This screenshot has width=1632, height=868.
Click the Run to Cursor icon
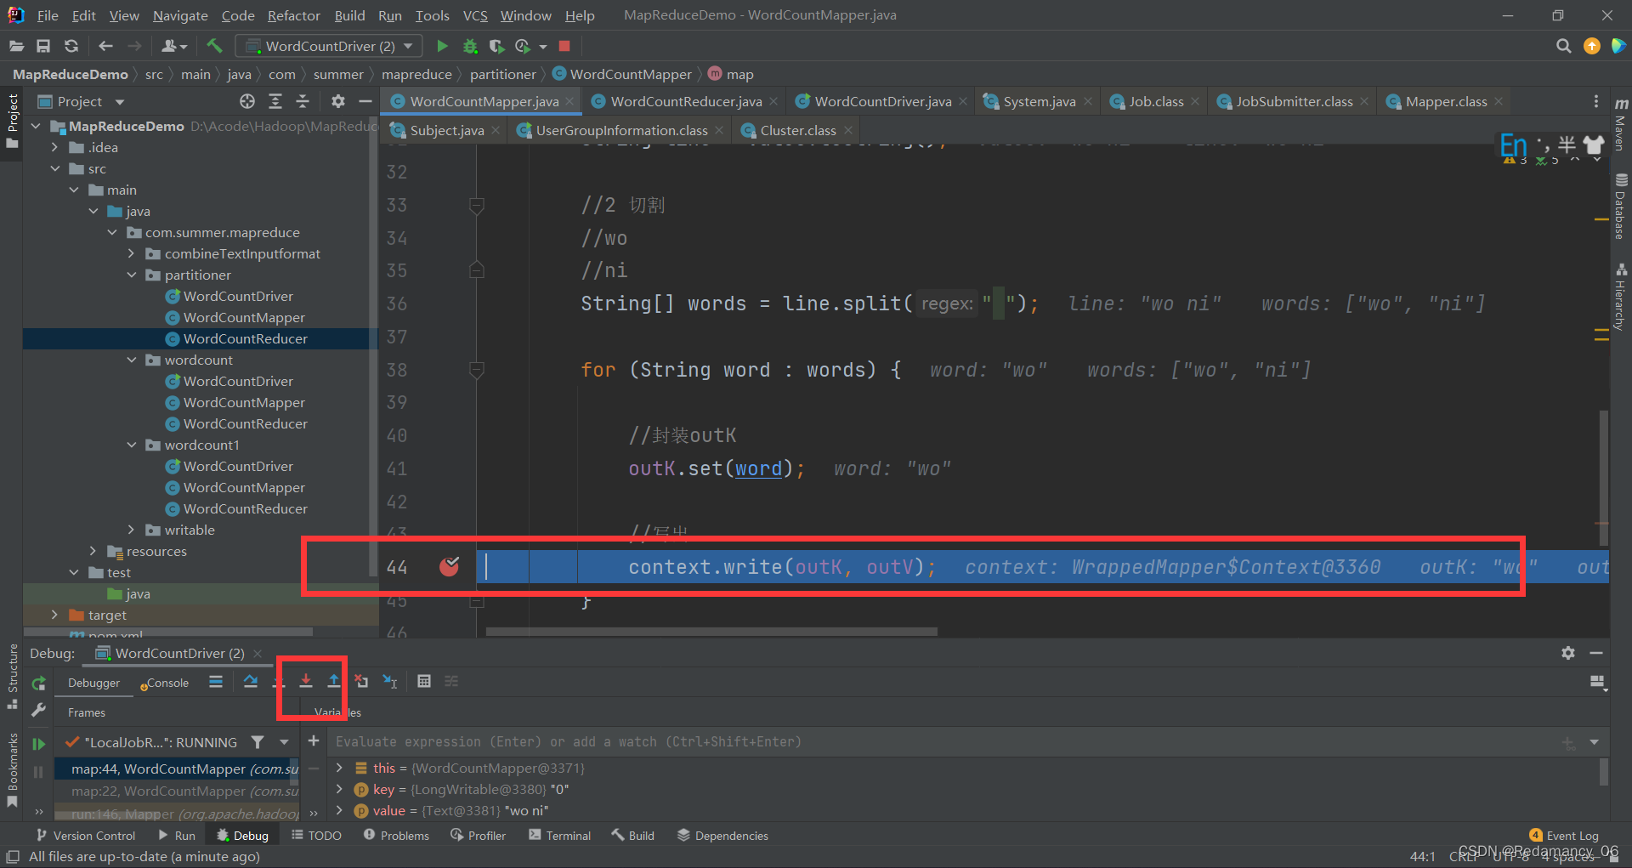(x=390, y=681)
